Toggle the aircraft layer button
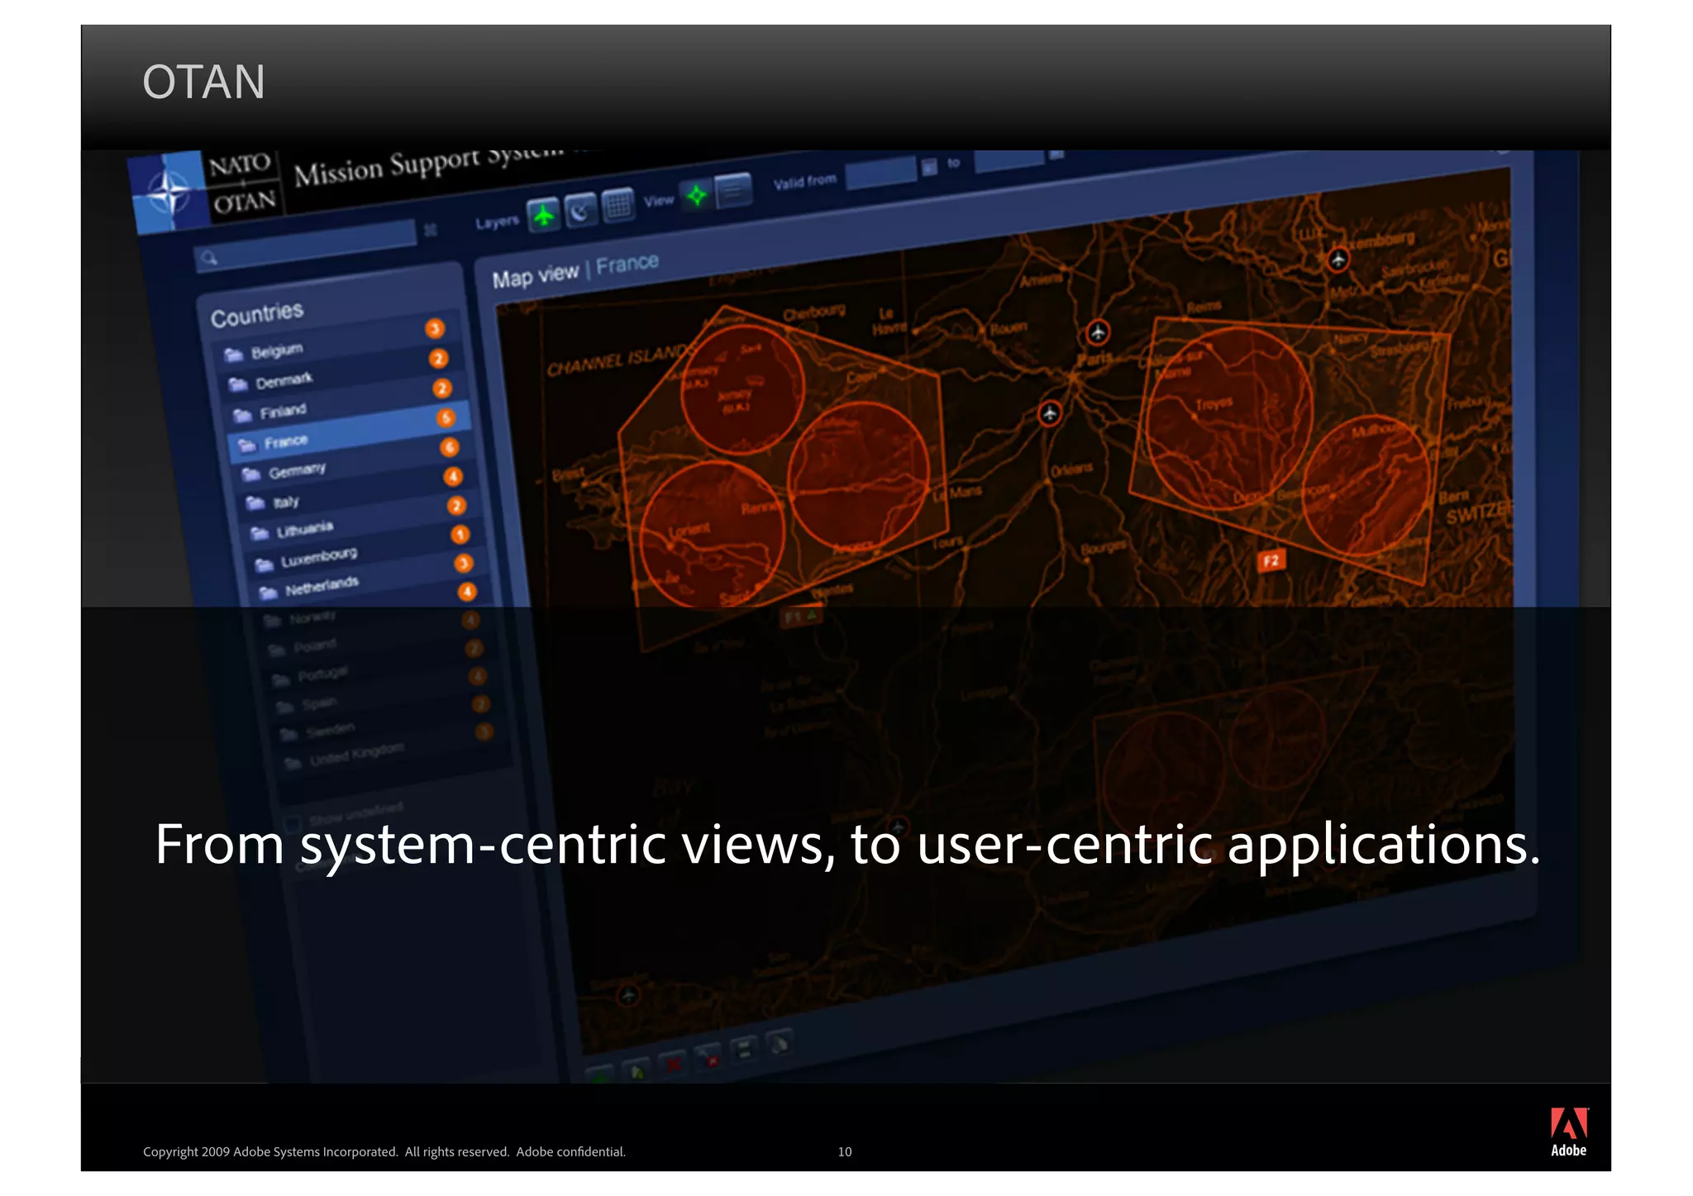Viewport: 1693px width, 1196px height. pyautogui.click(x=543, y=216)
